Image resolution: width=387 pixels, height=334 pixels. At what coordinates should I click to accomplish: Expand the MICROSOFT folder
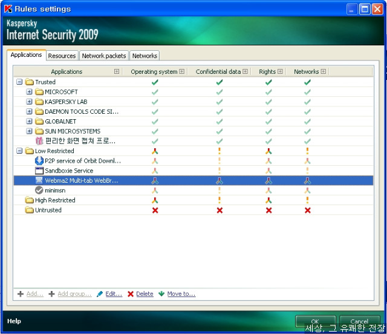[29, 91]
